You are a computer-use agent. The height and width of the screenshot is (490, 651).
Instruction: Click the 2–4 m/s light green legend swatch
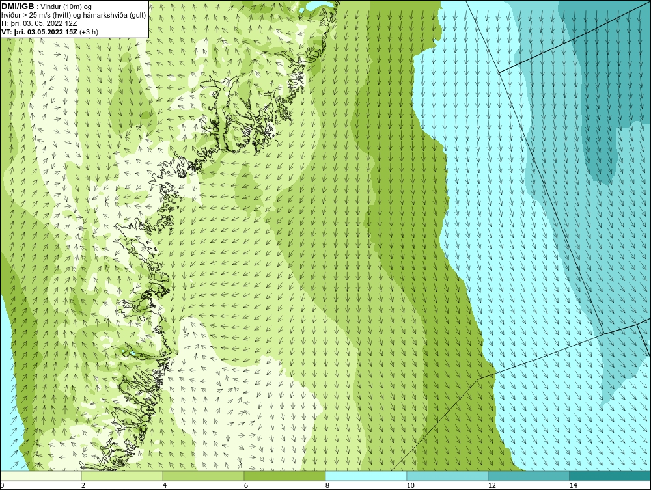pos(122,476)
